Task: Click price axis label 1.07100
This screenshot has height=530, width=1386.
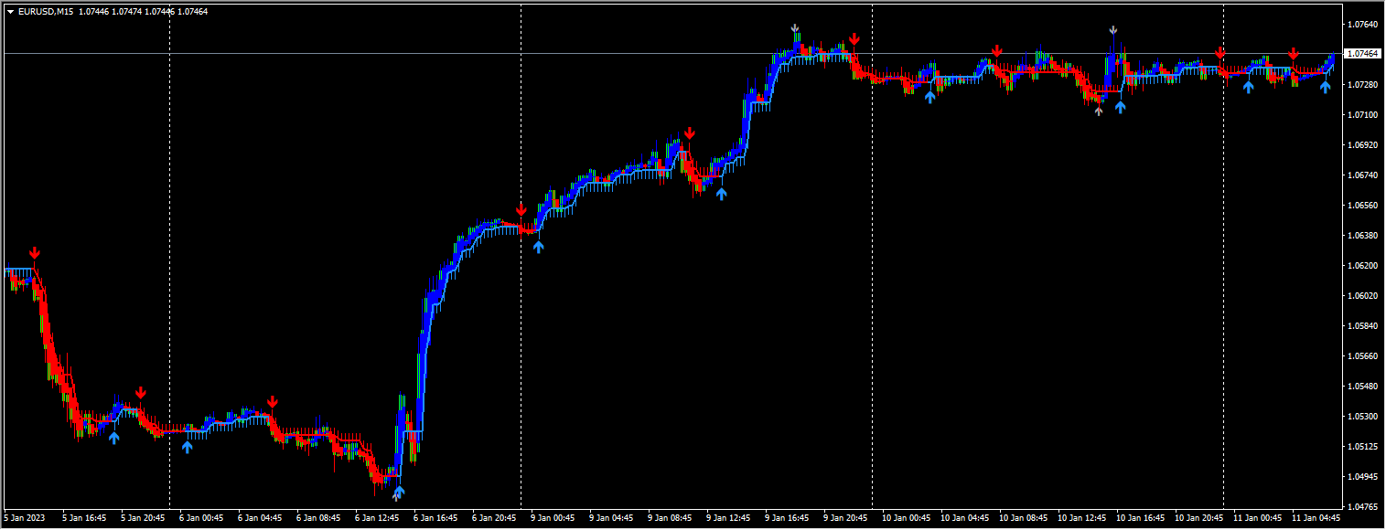Action: click(x=1363, y=115)
